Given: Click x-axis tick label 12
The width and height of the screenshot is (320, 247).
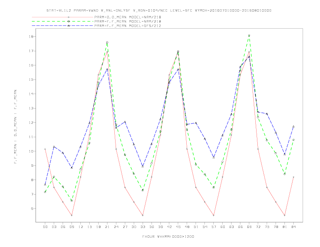Looking at the screenshot, I should click(x=81, y=227).
